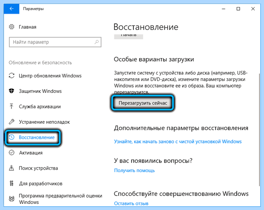Open Для разработчиков section

pos(40,184)
